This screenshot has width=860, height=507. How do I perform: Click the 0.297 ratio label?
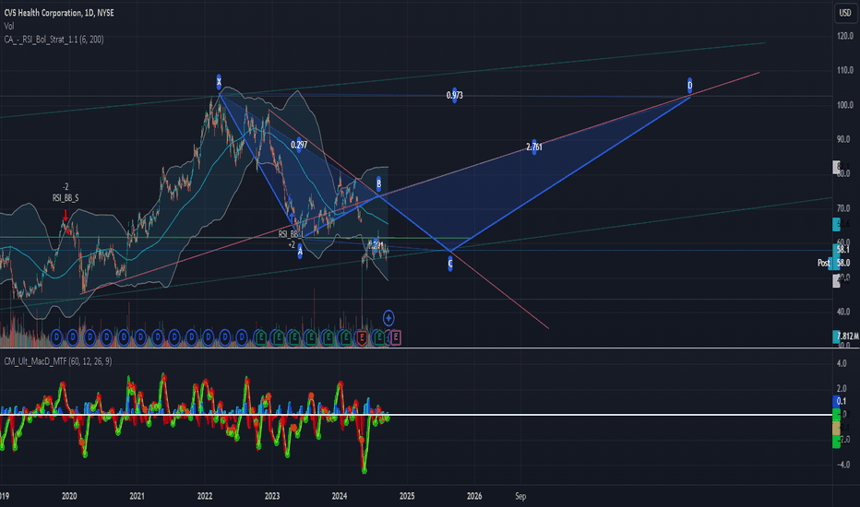click(299, 145)
